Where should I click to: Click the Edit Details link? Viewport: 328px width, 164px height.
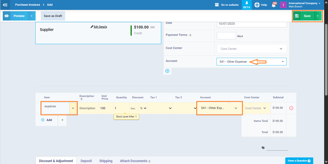pos(99,27)
